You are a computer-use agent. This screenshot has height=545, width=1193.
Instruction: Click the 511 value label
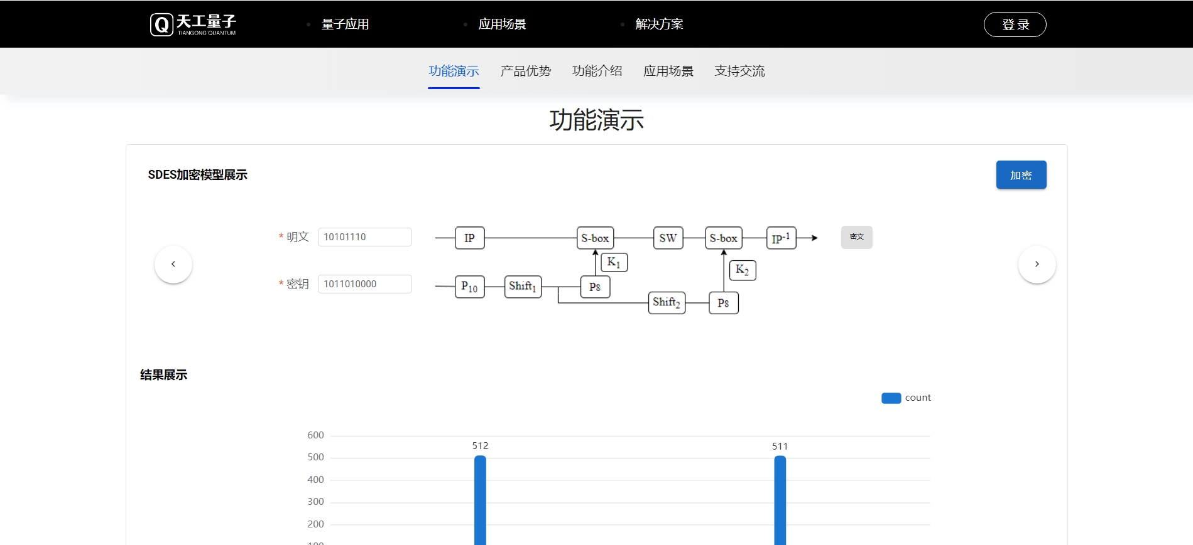(x=780, y=447)
